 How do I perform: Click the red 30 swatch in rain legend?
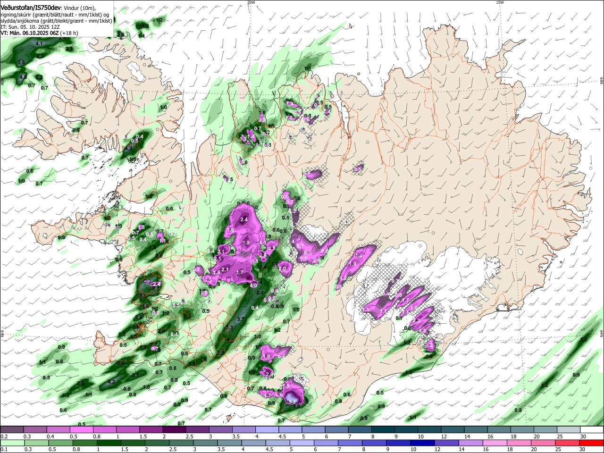click(x=592, y=443)
